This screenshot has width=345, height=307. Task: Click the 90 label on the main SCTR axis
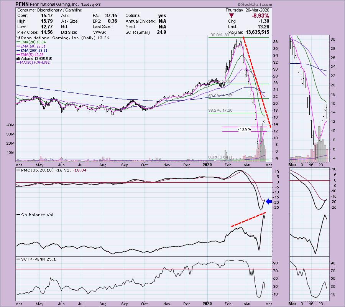coord(275,263)
